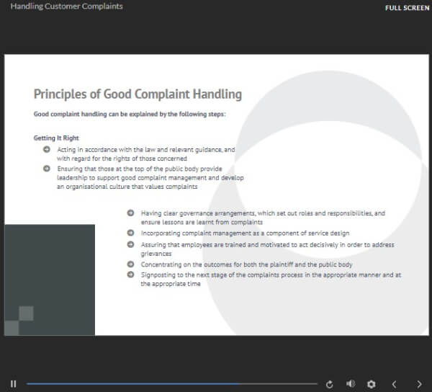
Task: Click arrow bullet beside 'Assuring that employees'
Action: point(130,244)
